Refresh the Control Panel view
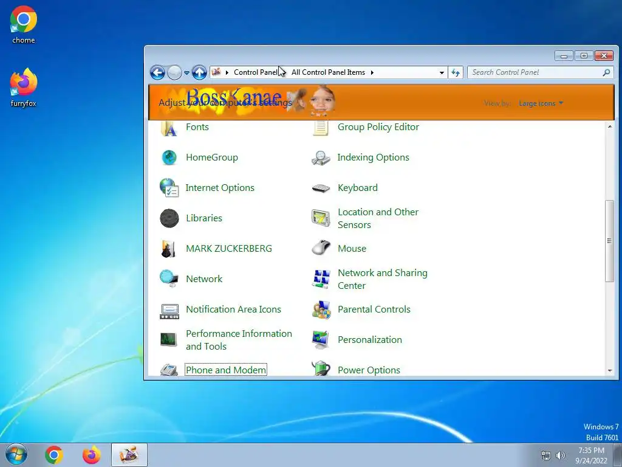Viewport: 622px width, 467px height. click(456, 73)
